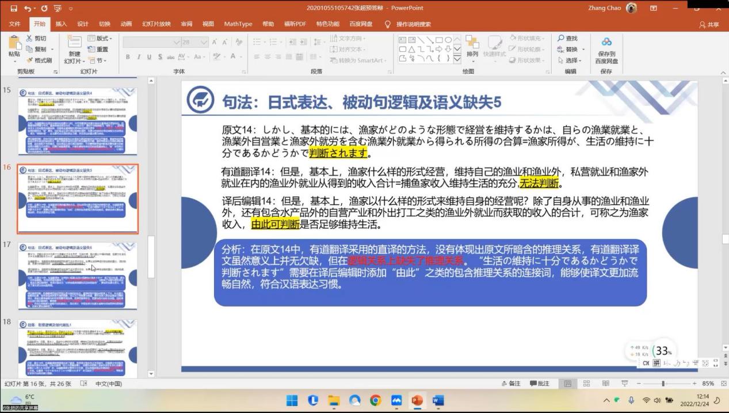The width and height of the screenshot is (729, 413).
Task: Toggle normal view in status bar
Action: pos(568,384)
